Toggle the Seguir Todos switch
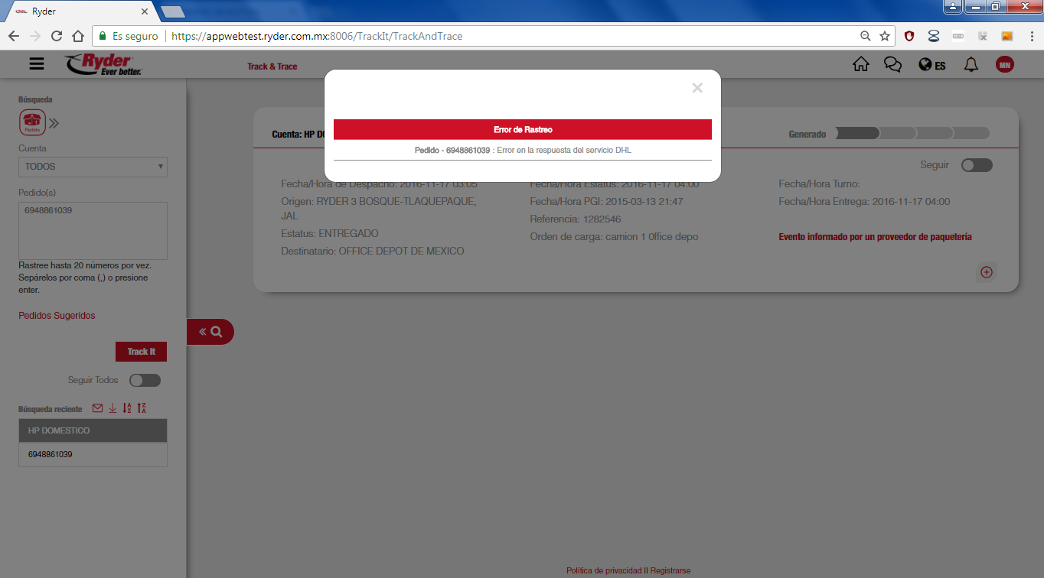1044x578 pixels. 145,380
